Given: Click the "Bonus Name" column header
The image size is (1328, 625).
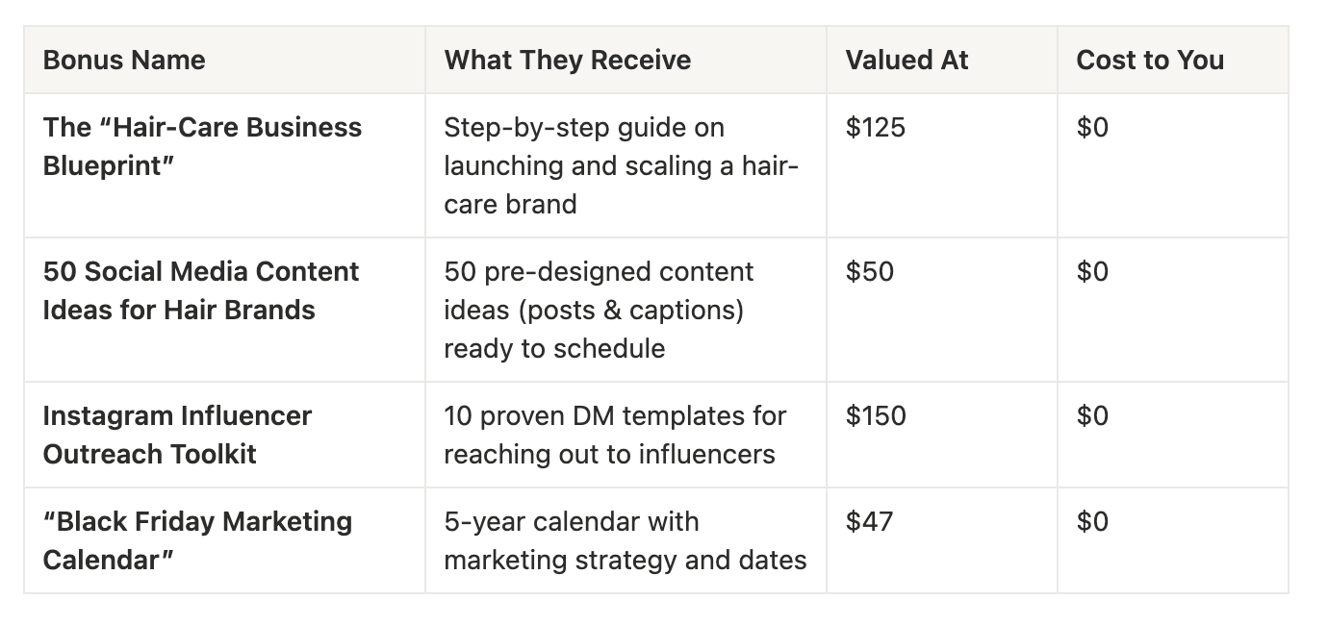Looking at the screenshot, I should pos(124,61).
